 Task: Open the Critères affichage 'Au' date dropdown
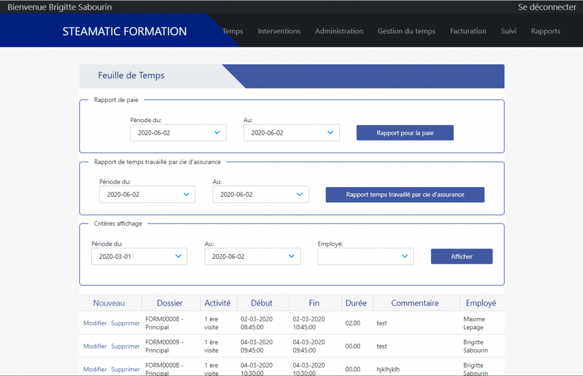(x=252, y=257)
